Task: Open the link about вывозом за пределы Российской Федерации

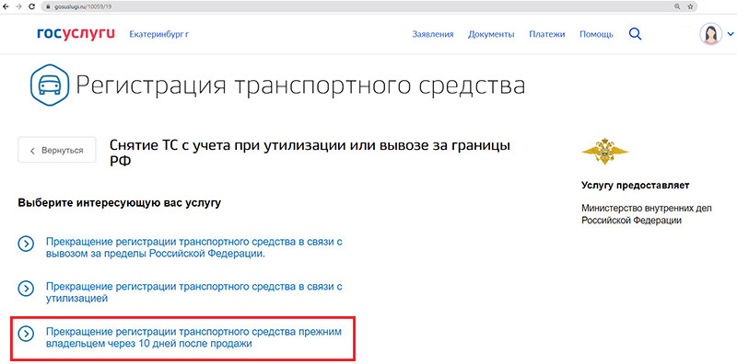Action: [193, 247]
